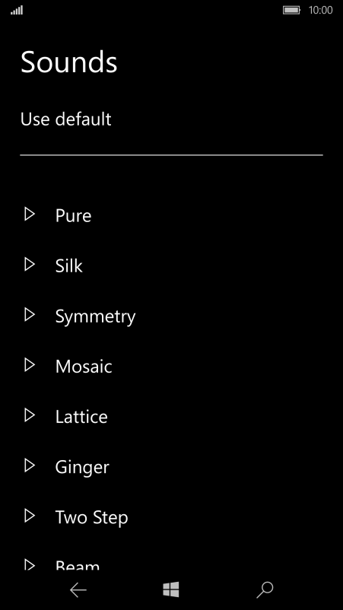
Task: Choose Silk as the sound
Action: [69, 265]
